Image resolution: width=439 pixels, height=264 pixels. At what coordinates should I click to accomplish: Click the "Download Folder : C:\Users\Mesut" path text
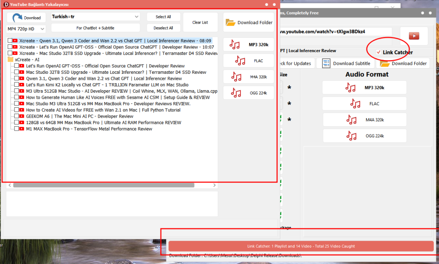tap(235, 255)
